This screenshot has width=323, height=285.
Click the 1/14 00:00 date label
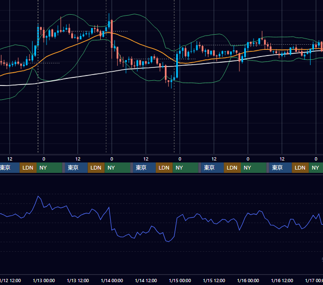pyautogui.click(x=112, y=280)
